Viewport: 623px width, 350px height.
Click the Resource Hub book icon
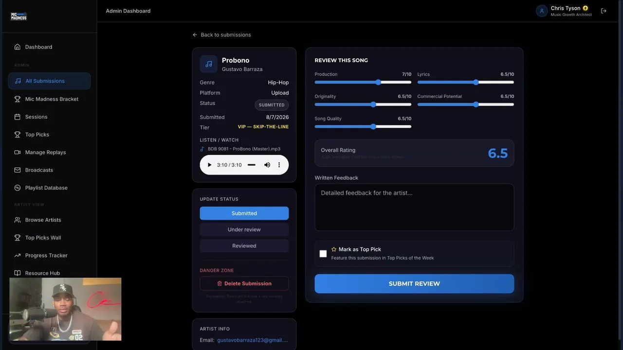pyautogui.click(x=18, y=273)
